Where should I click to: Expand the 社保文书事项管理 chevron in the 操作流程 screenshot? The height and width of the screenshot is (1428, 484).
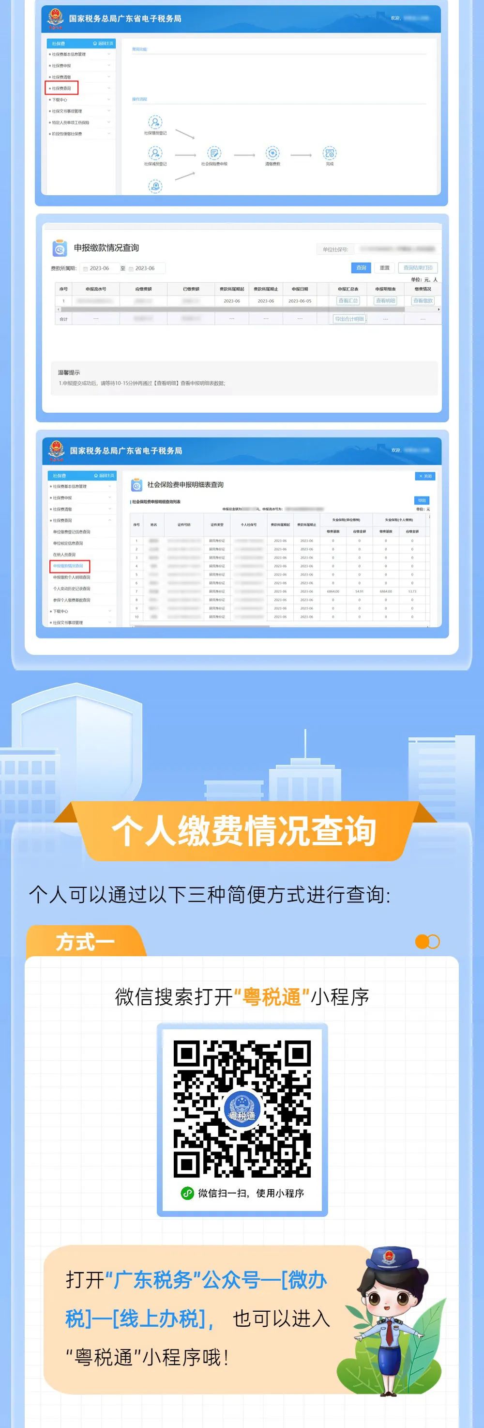pos(108,111)
